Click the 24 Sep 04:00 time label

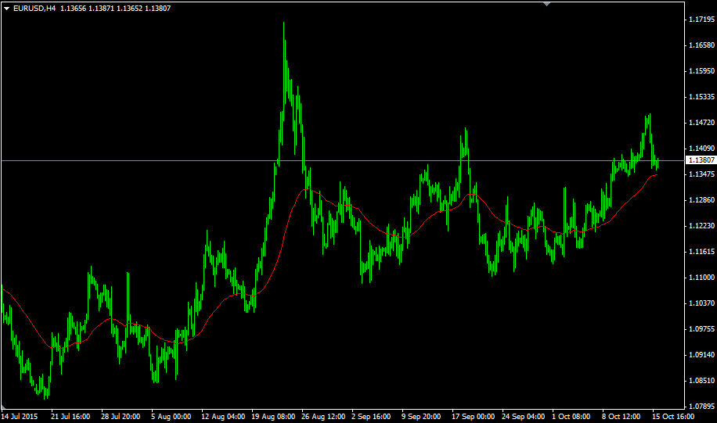point(523,417)
